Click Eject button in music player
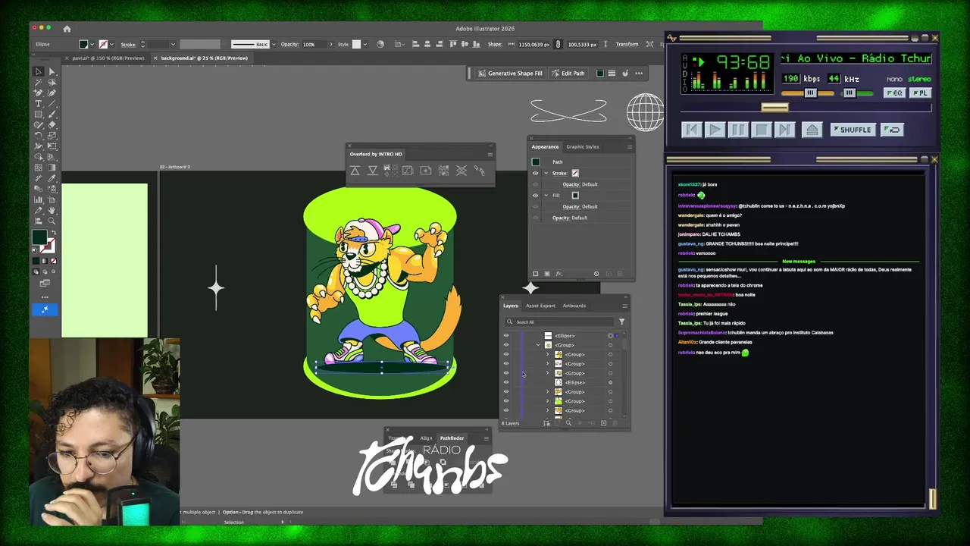 (x=812, y=130)
